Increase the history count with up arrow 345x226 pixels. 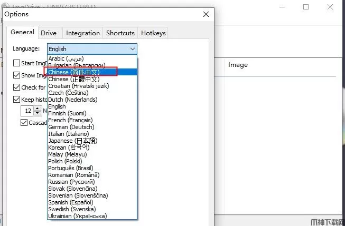[x=38, y=109]
